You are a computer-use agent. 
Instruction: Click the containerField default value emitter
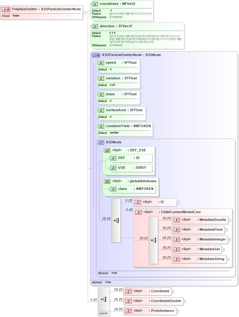click(114, 133)
